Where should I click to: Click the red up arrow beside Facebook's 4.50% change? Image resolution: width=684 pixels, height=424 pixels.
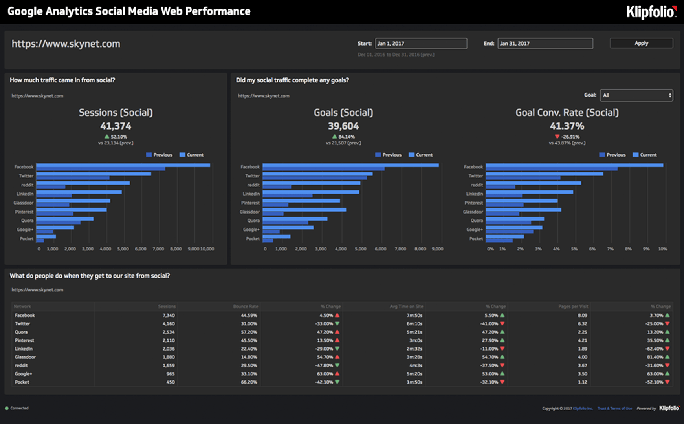click(x=337, y=315)
